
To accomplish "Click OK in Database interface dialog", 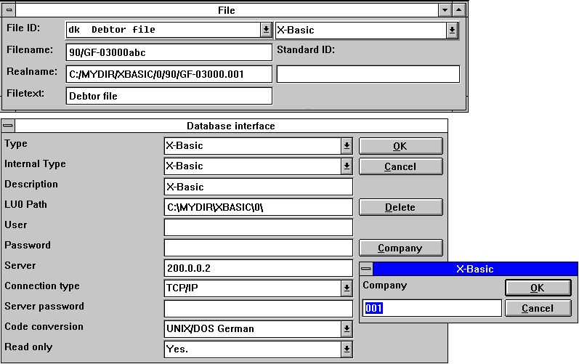I will (400, 146).
